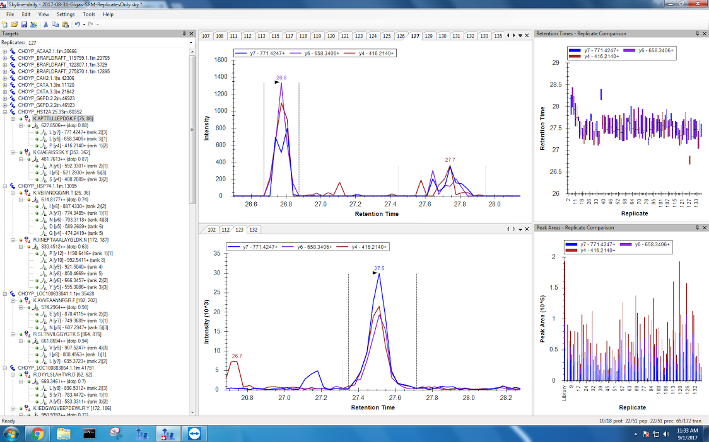The image size is (709, 442).
Task: Select tab 112 in the lower chromatogram pane
Action: point(225,230)
